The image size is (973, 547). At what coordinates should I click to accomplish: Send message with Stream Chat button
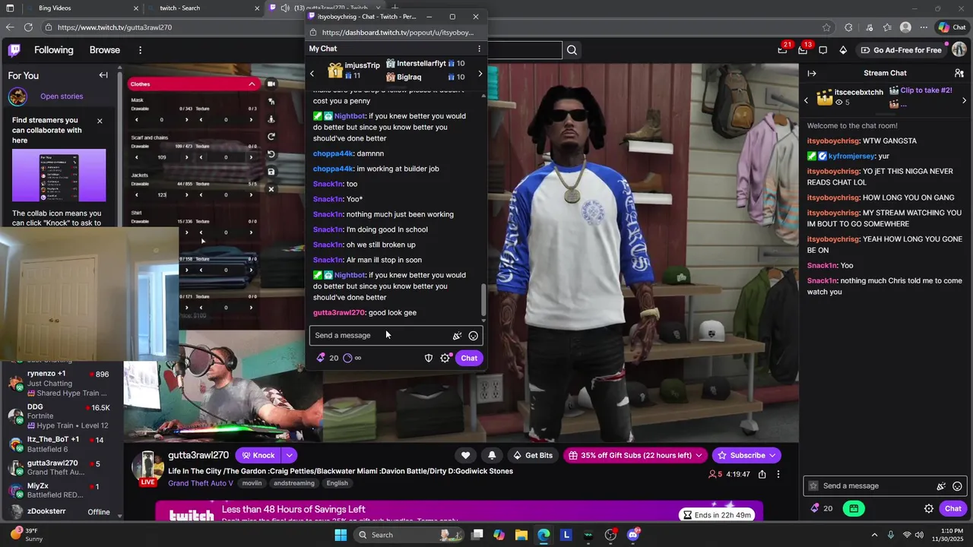pyautogui.click(x=953, y=508)
